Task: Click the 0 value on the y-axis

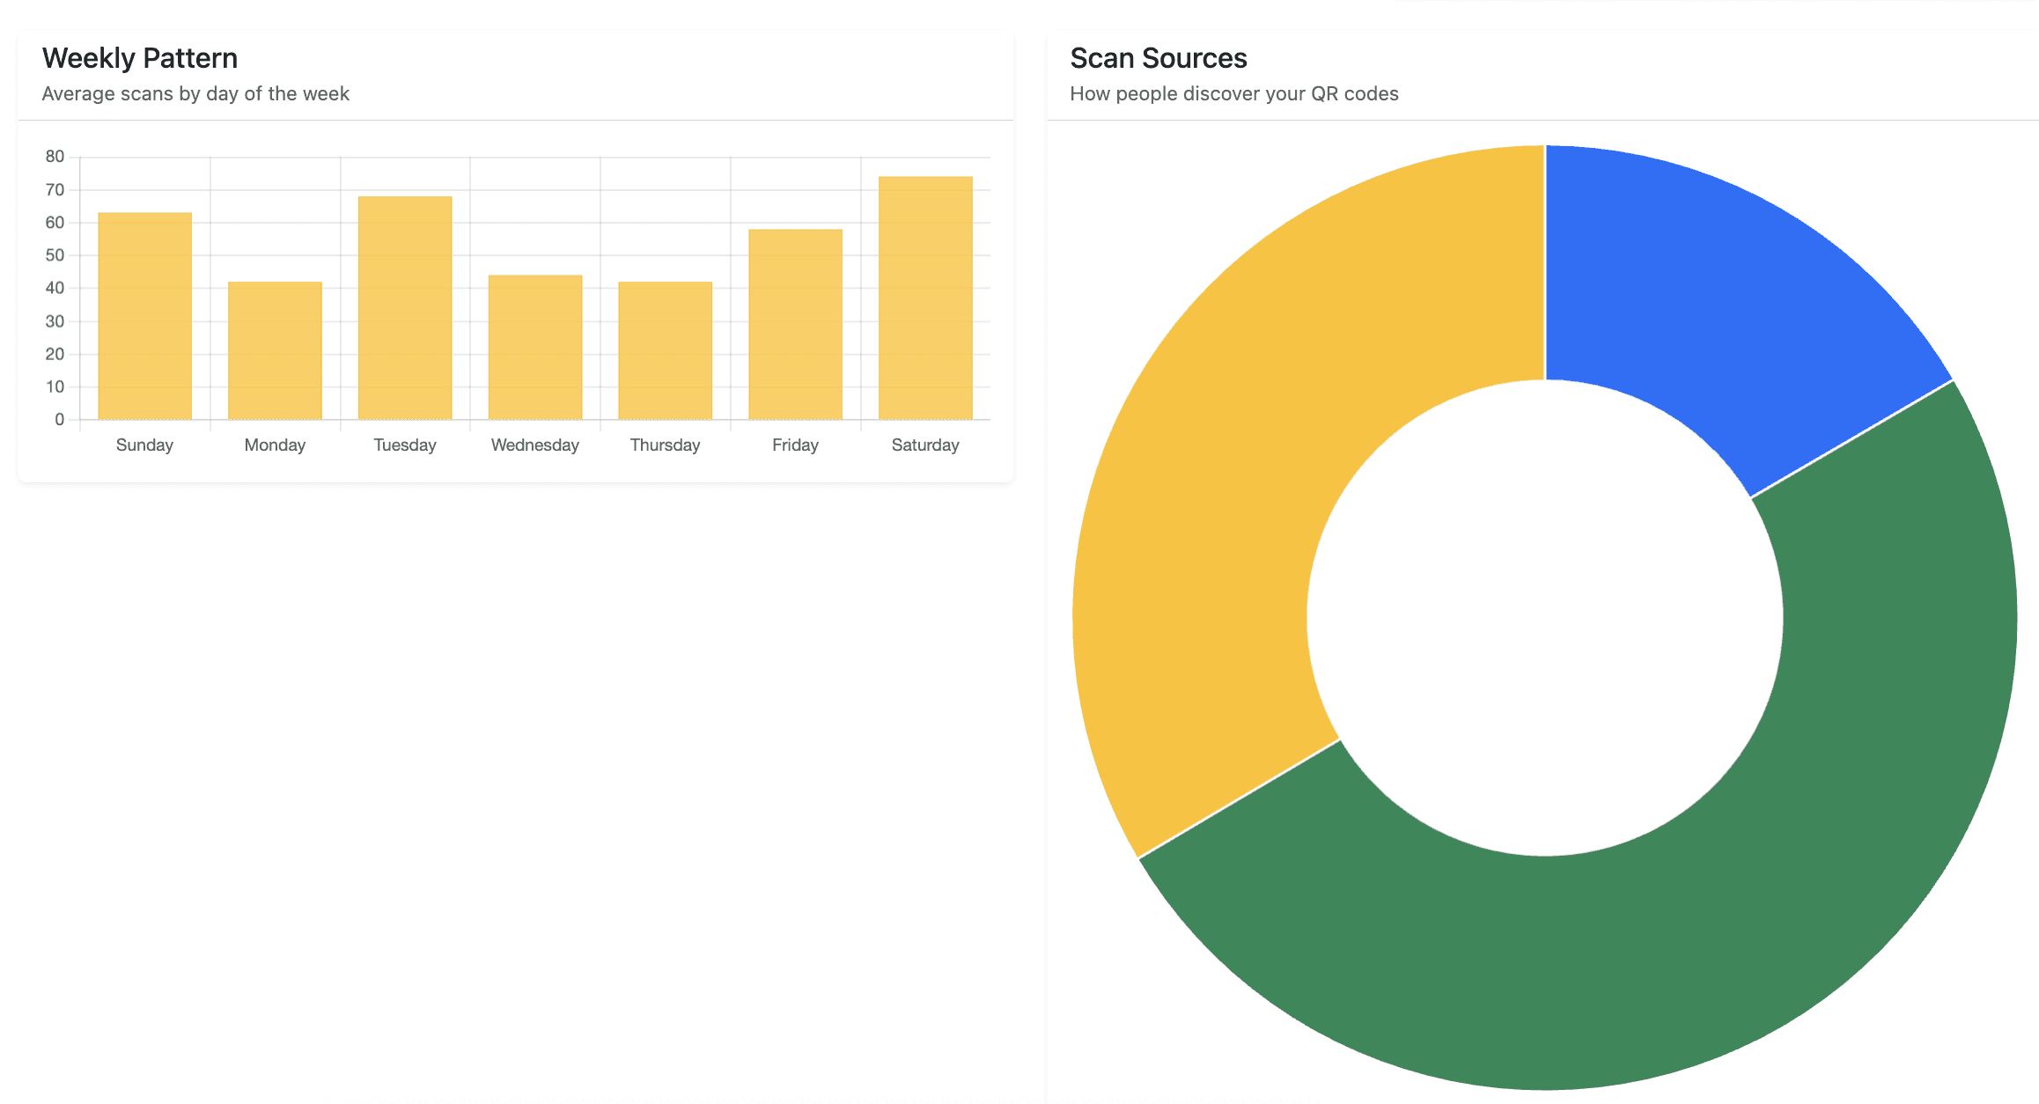Action: pos(59,419)
